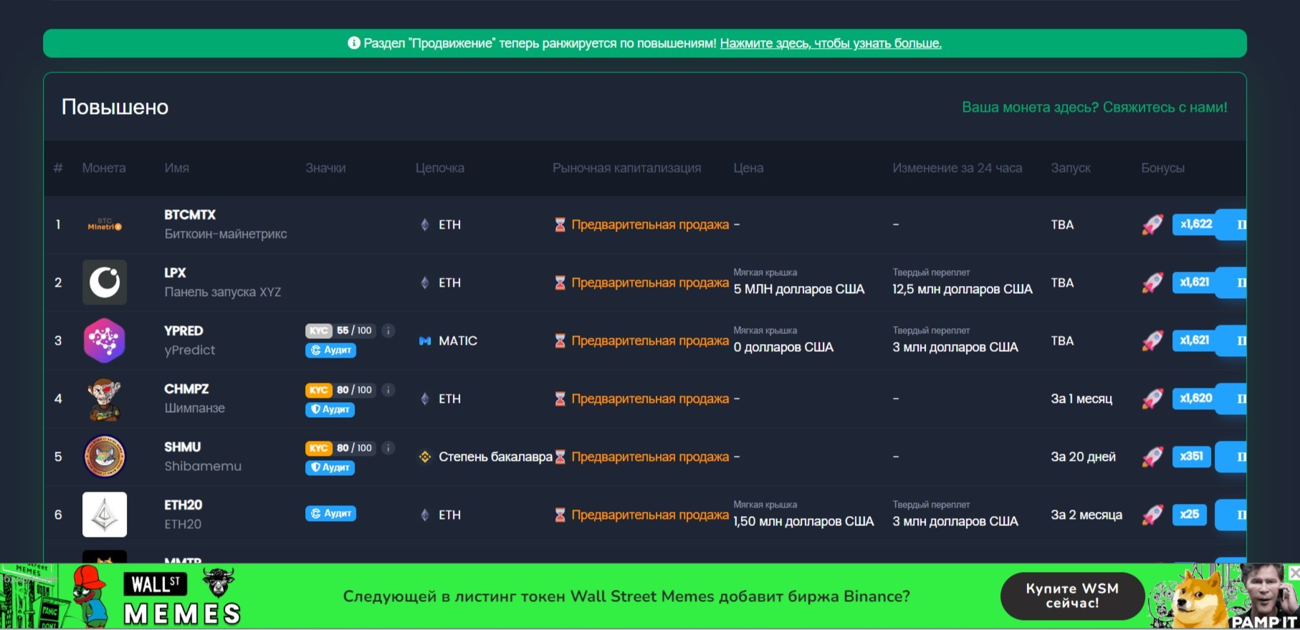Click the KYC badge in YPRED row
The width and height of the screenshot is (1300, 630).
tap(319, 330)
